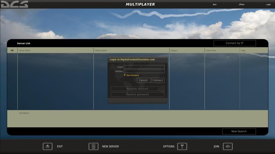Start a New Search

click(239, 131)
